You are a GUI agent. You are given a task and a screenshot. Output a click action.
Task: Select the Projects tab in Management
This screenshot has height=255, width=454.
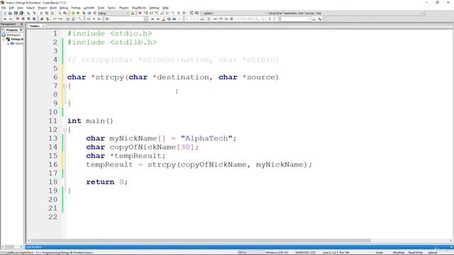[x=12, y=30]
